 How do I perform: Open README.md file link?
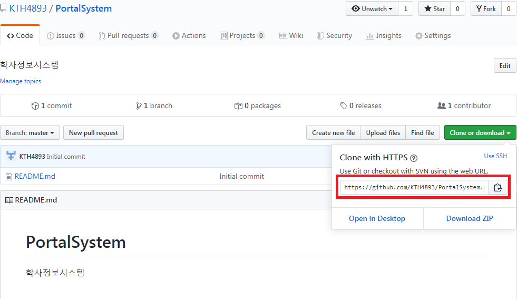click(35, 177)
